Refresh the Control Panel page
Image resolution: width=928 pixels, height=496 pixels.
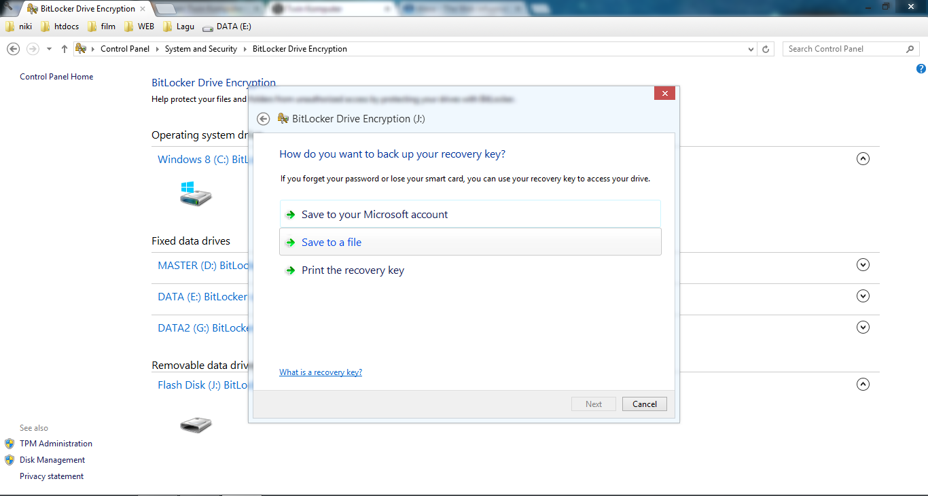coord(766,49)
